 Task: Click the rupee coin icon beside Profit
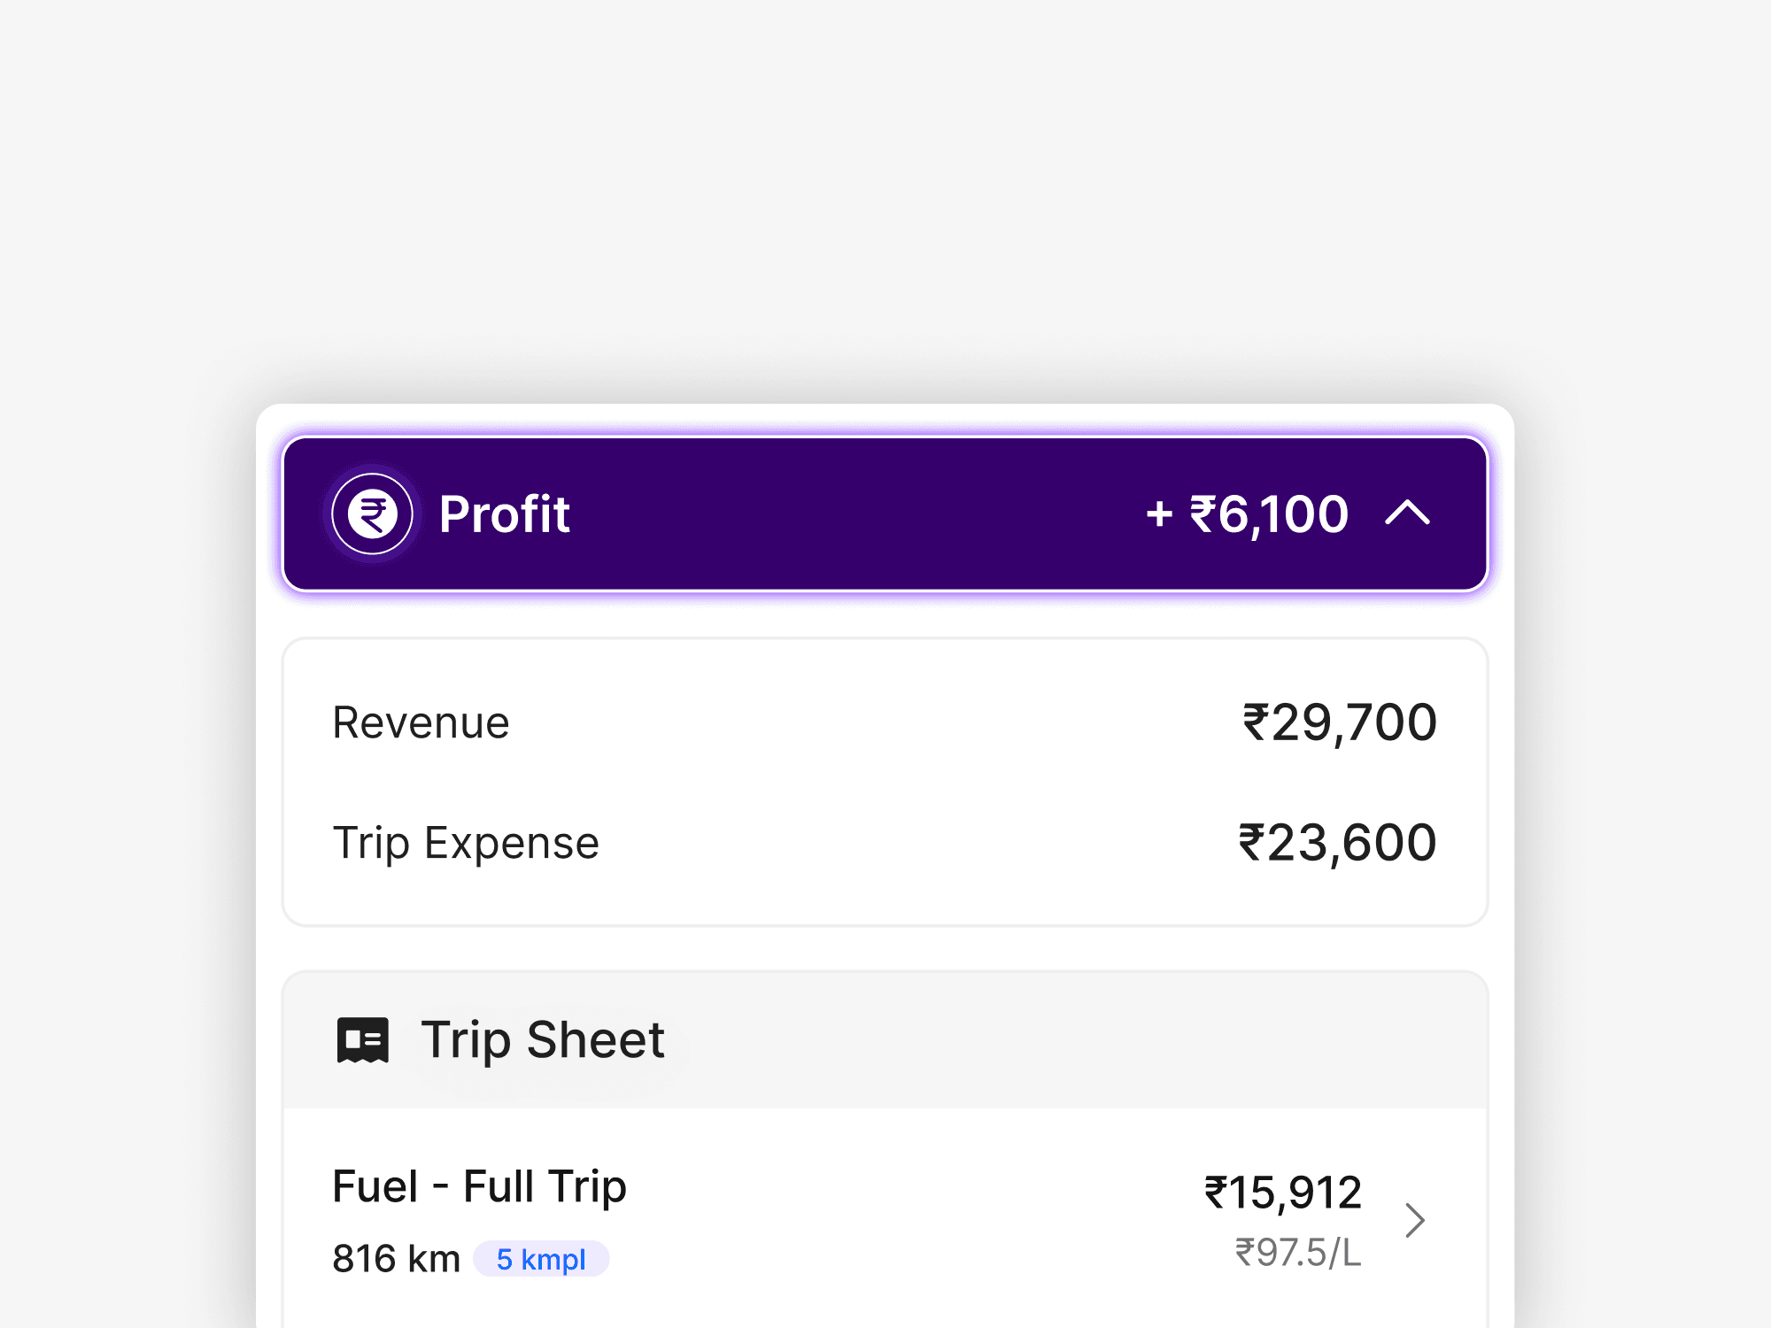coord(372,513)
